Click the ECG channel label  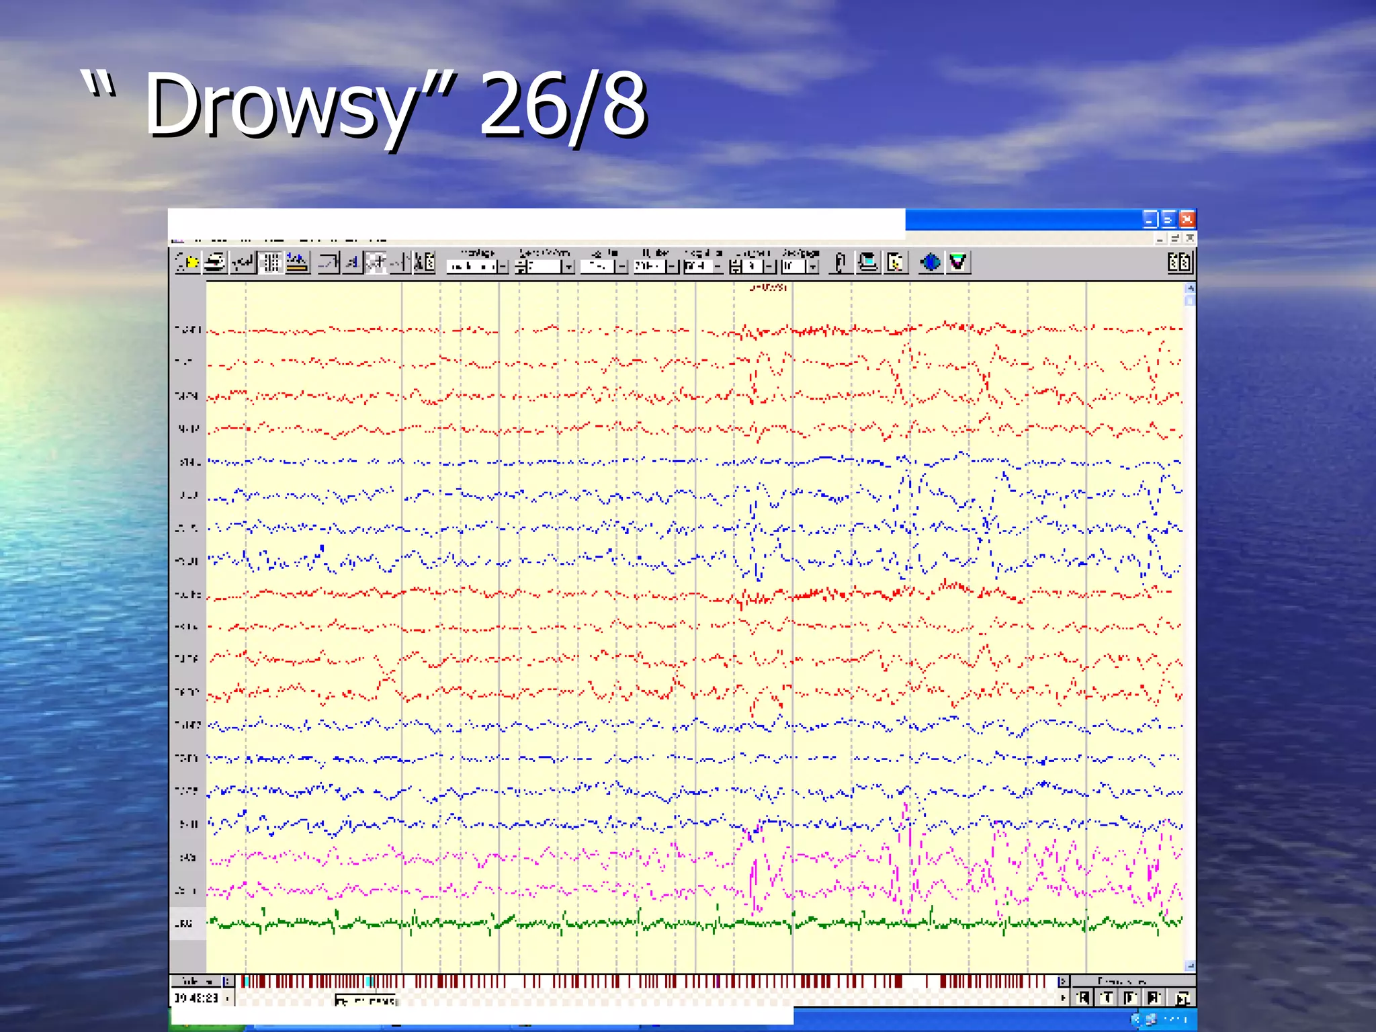(184, 923)
